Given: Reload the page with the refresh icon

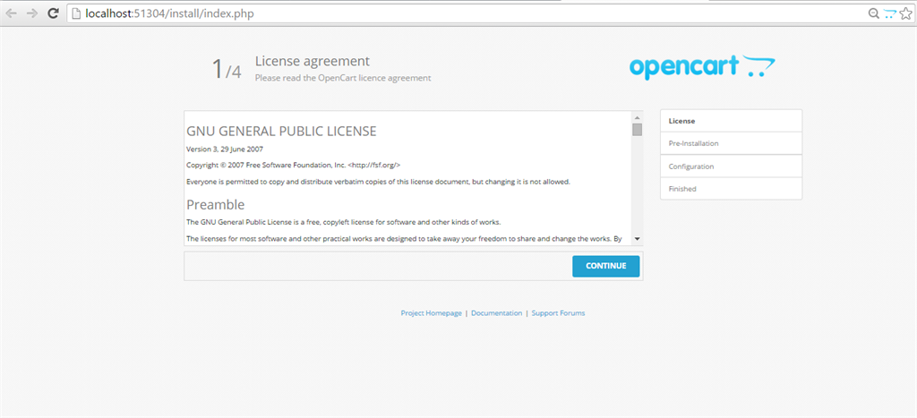Looking at the screenshot, I should (53, 13).
